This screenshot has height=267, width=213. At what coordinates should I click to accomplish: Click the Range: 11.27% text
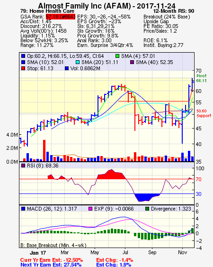(x=37, y=46)
